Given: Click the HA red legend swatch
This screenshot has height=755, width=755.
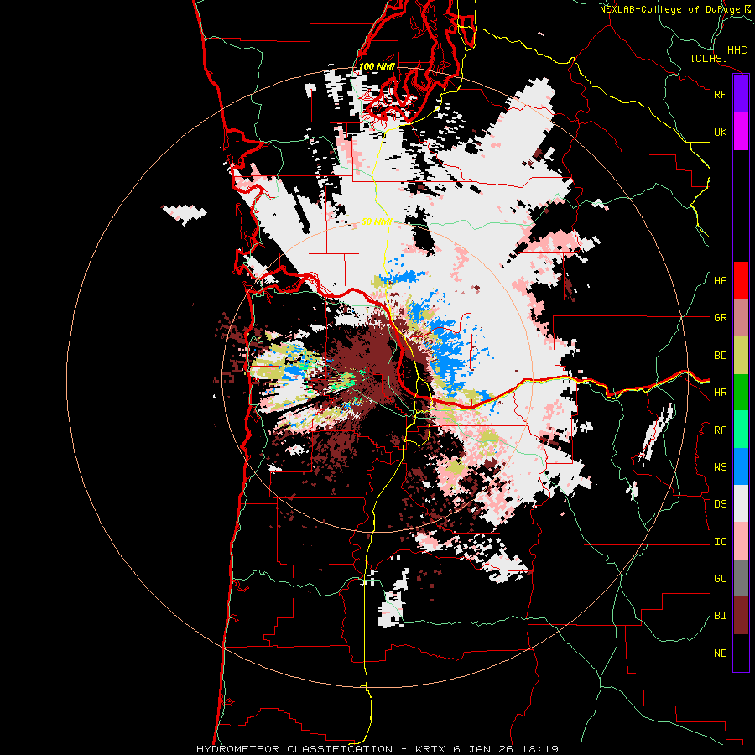Looking at the screenshot, I should pos(741,280).
